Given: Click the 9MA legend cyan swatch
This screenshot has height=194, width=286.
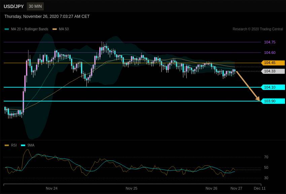Looking at the screenshot, I should click(23, 145).
